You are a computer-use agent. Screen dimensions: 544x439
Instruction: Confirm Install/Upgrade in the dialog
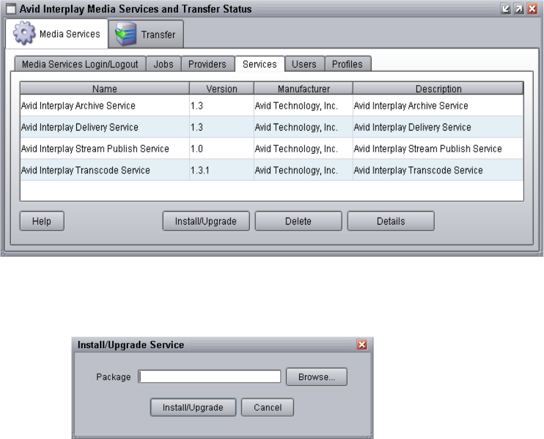click(194, 408)
